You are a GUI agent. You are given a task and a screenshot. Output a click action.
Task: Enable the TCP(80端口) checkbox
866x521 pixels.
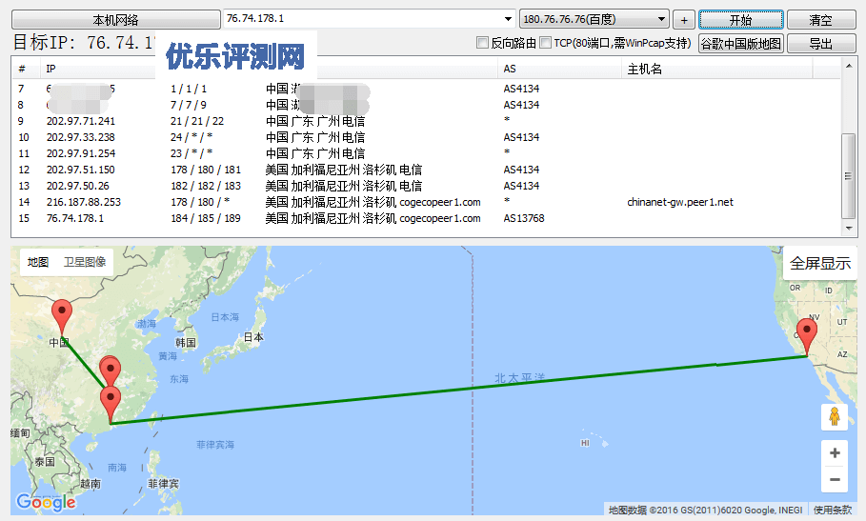(546, 43)
